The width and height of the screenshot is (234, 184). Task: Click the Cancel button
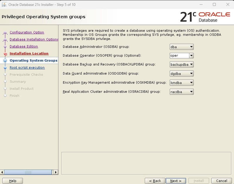click(222, 181)
